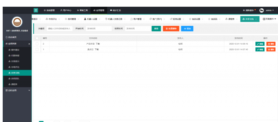Switch to the 机器人设置 page tab
Viewport: 278px width, 122px height.
(x=90, y=19)
